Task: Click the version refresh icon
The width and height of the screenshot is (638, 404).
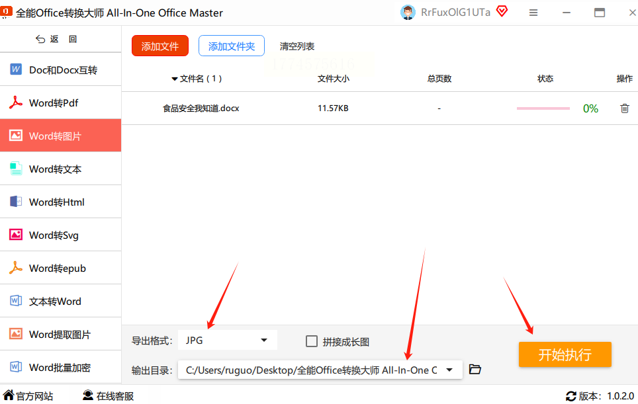Action: pos(571,396)
